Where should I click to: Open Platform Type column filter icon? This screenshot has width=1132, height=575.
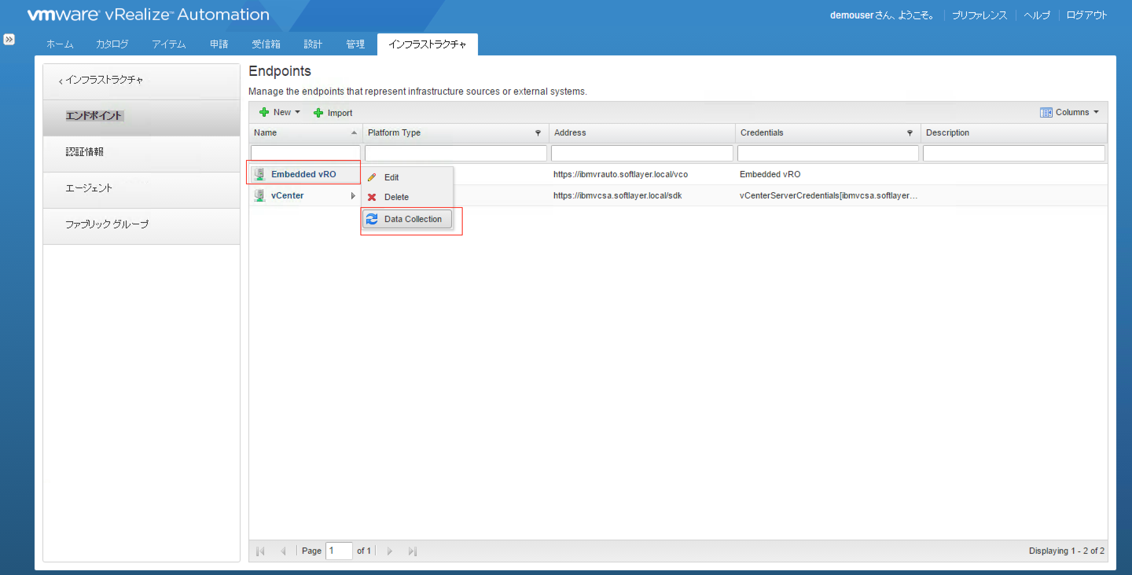click(x=537, y=133)
